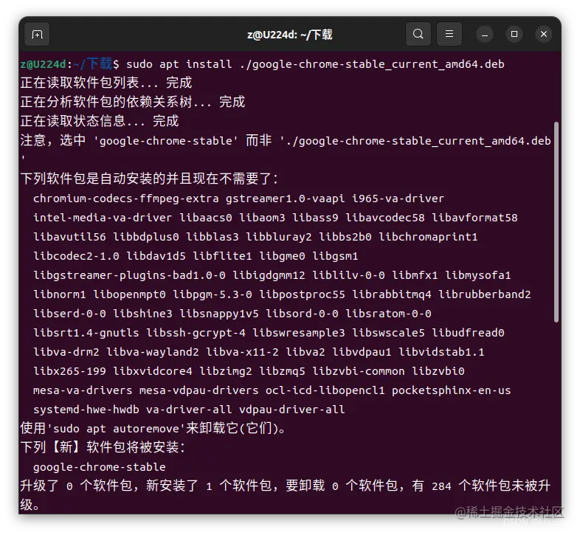The height and width of the screenshot is (535, 580).
Task: Click the package 'vdpau-driver-all'
Action: [x=292, y=410]
